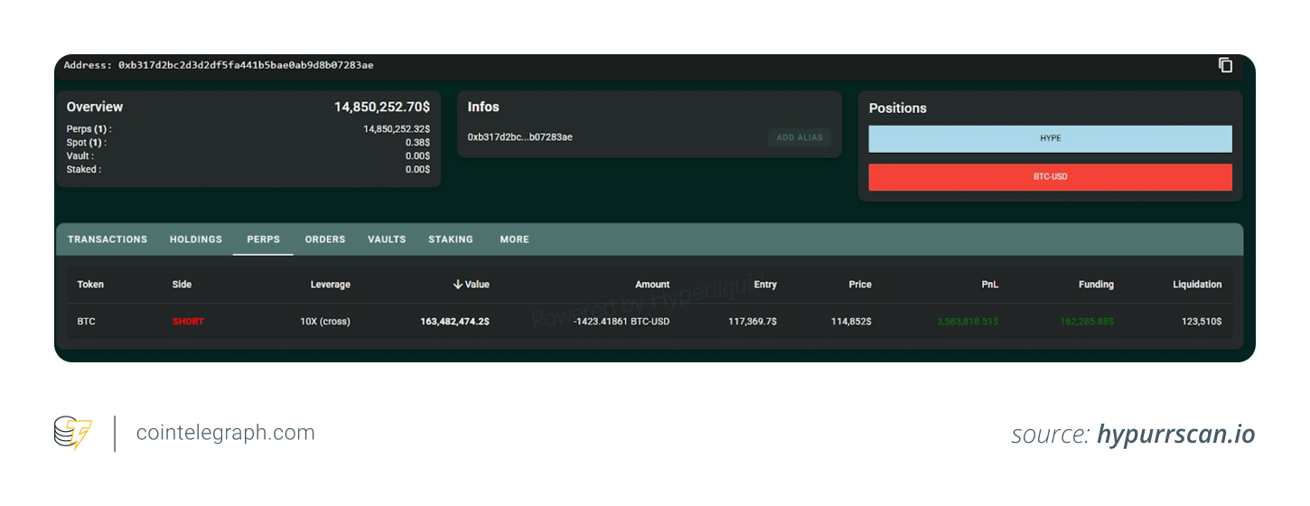Switch to the Holdings tab

pos(196,239)
